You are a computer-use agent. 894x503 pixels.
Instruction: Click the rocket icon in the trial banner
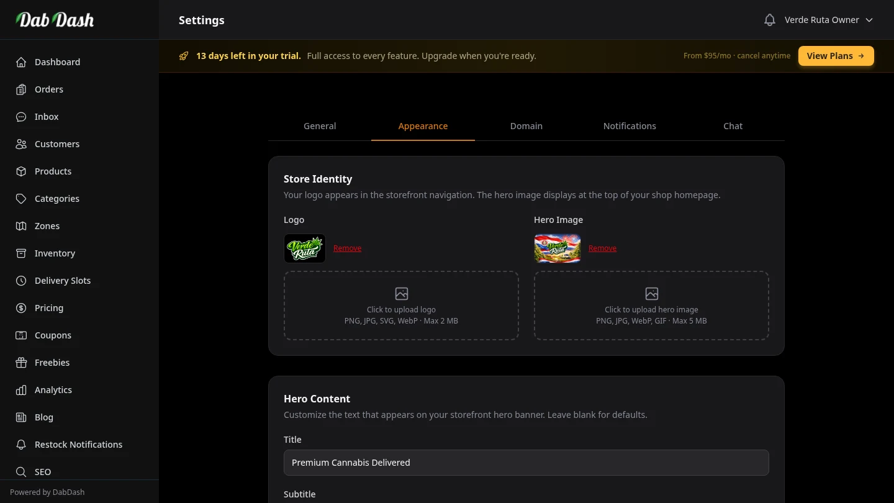tap(184, 56)
